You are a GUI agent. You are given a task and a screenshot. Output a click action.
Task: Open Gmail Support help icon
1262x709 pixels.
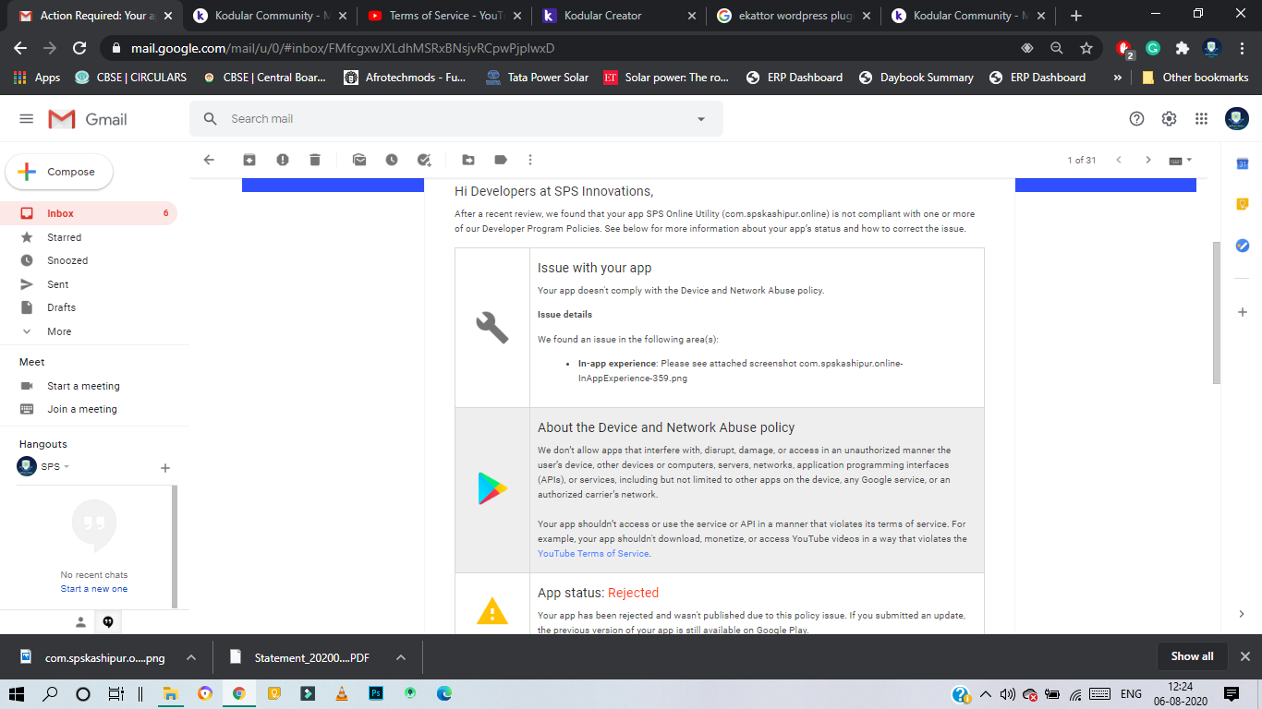(x=1137, y=119)
